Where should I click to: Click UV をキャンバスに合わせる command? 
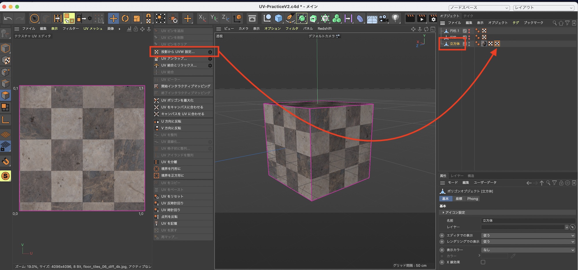point(182,107)
